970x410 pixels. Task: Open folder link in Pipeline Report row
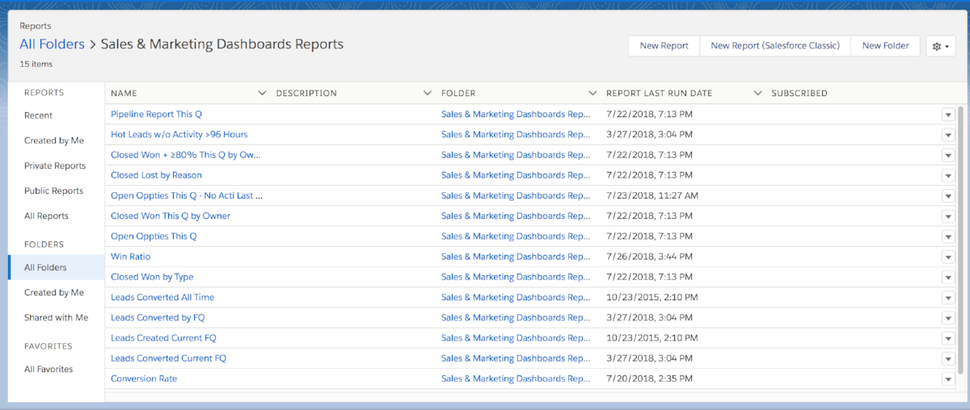516,114
